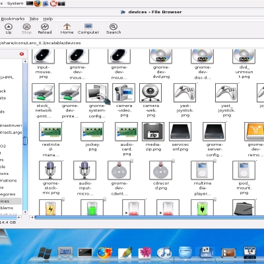
Task: Click the main pane horizontal scrollbar
Action: tap(150, 217)
